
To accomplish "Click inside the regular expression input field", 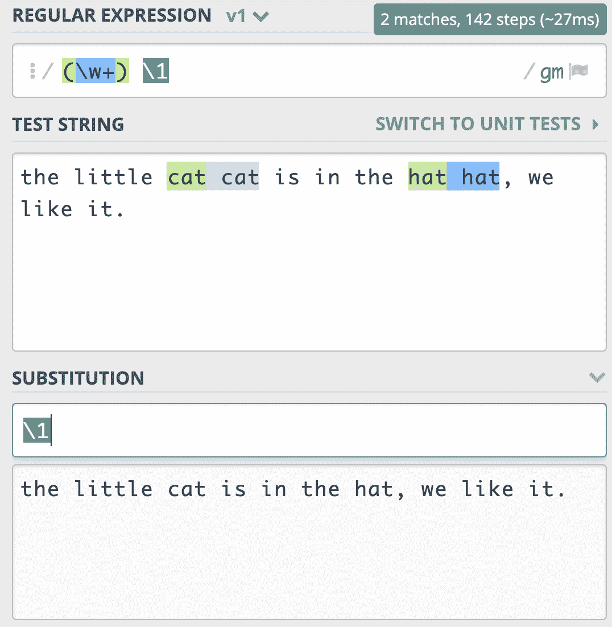I will (341, 72).
